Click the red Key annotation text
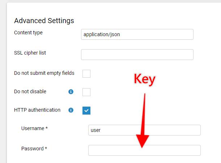The image size is (221, 163). [145, 80]
